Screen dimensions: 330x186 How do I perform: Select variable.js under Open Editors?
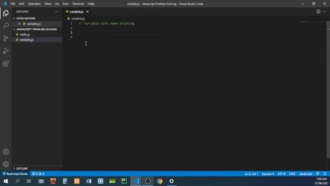pyautogui.click(x=37, y=24)
